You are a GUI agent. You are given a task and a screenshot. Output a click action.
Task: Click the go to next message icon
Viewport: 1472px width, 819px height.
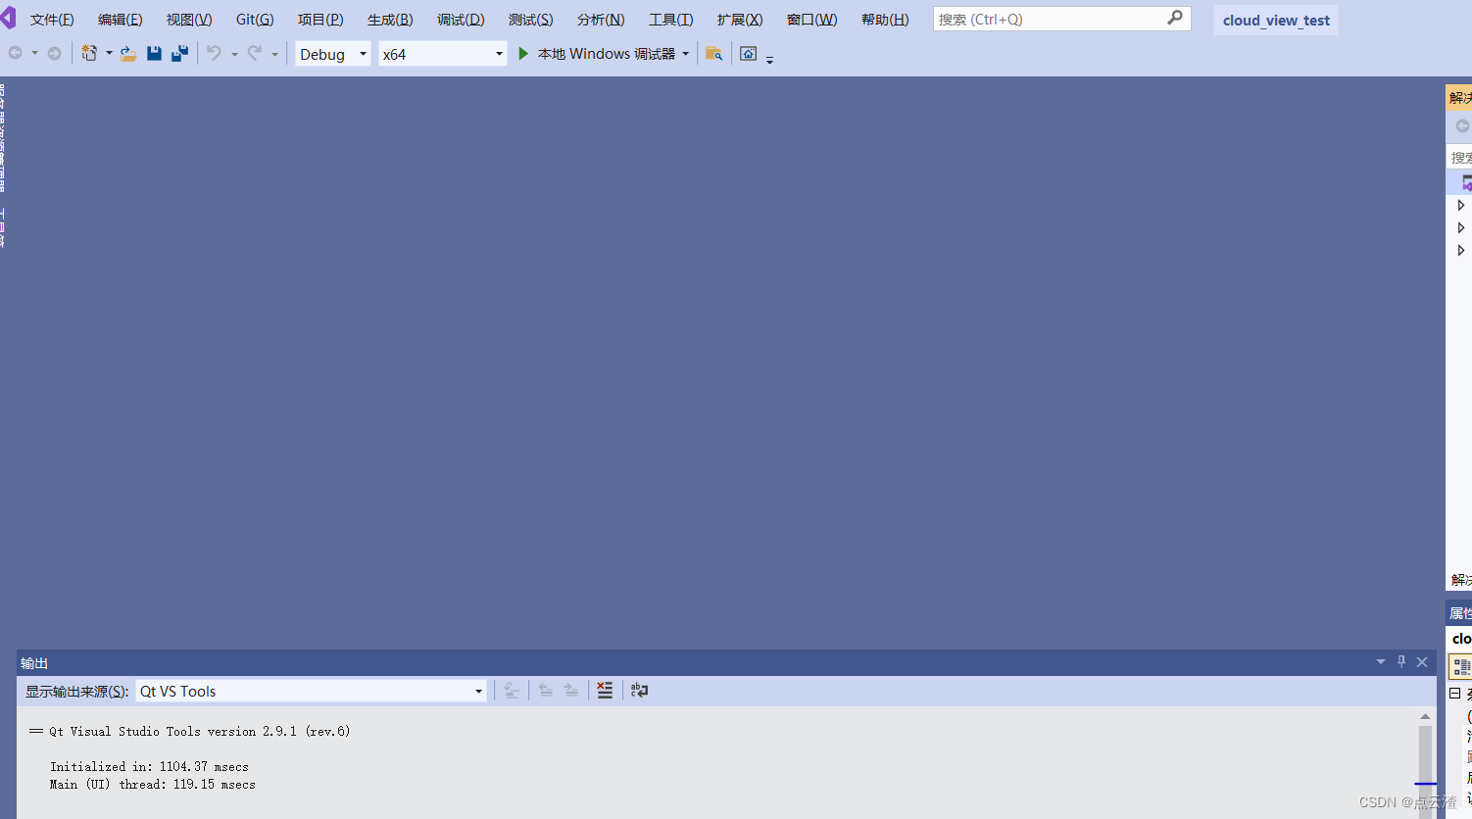571,691
